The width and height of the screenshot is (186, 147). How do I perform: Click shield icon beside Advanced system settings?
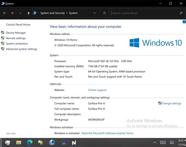coord(3,49)
